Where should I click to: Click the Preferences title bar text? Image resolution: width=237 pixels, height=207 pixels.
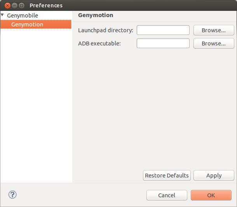coord(46,6)
